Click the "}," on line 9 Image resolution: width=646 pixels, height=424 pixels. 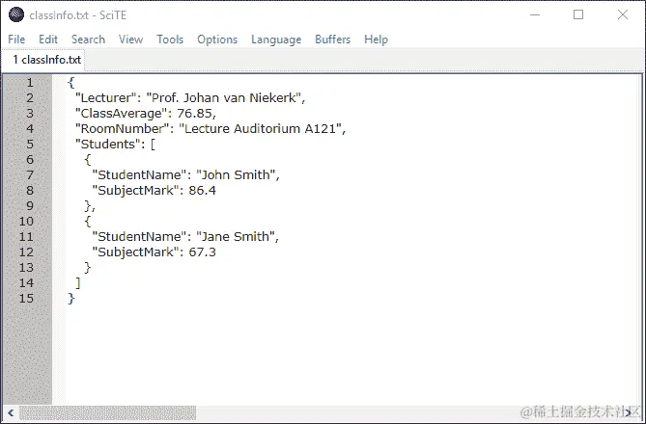90,206
